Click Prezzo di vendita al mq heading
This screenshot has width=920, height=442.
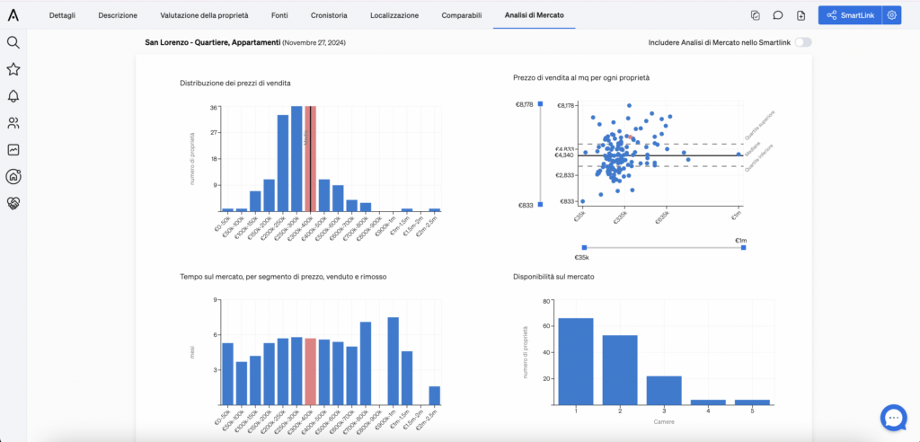pyautogui.click(x=581, y=77)
